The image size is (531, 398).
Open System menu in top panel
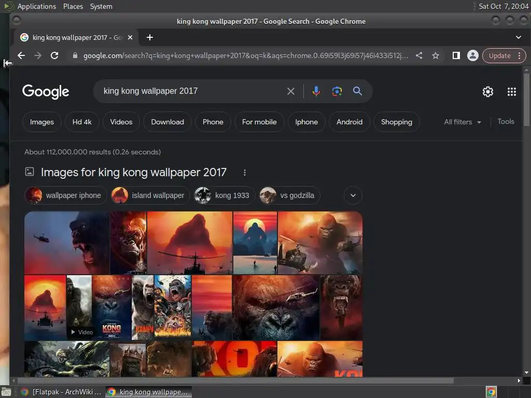pos(101,6)
